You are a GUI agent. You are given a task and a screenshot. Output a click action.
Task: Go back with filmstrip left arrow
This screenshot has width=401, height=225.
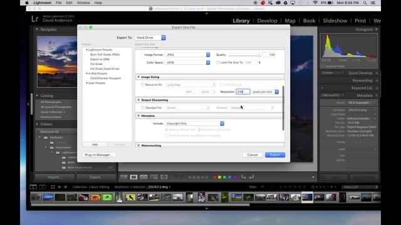click(x=60, y=187)
